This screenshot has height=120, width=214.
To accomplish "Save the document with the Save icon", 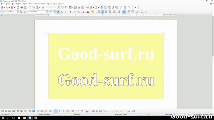I will pos(12,7).
